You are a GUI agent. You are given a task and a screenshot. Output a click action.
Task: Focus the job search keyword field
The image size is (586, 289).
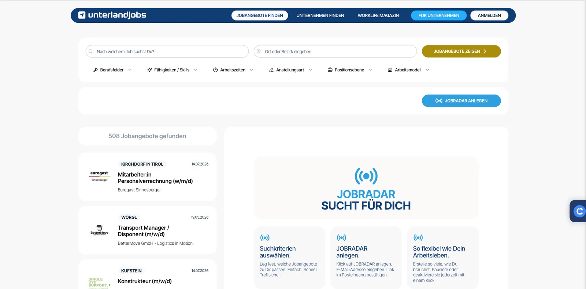tap(167, 51)
